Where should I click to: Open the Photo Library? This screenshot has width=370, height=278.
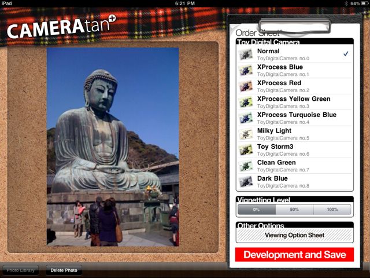click(x=21, y=270)
